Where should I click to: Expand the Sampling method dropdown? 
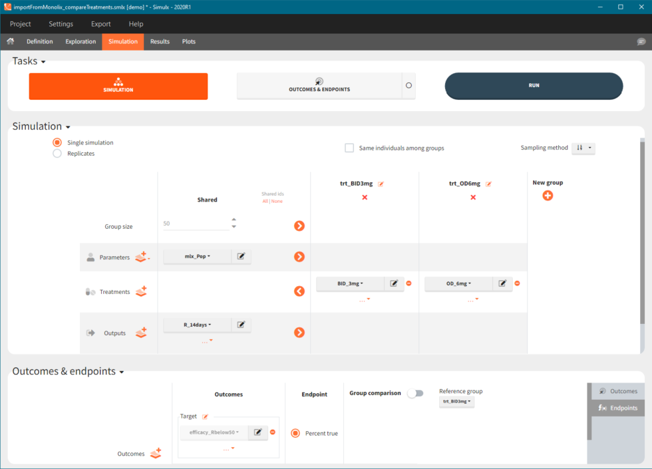click(583, 148)
